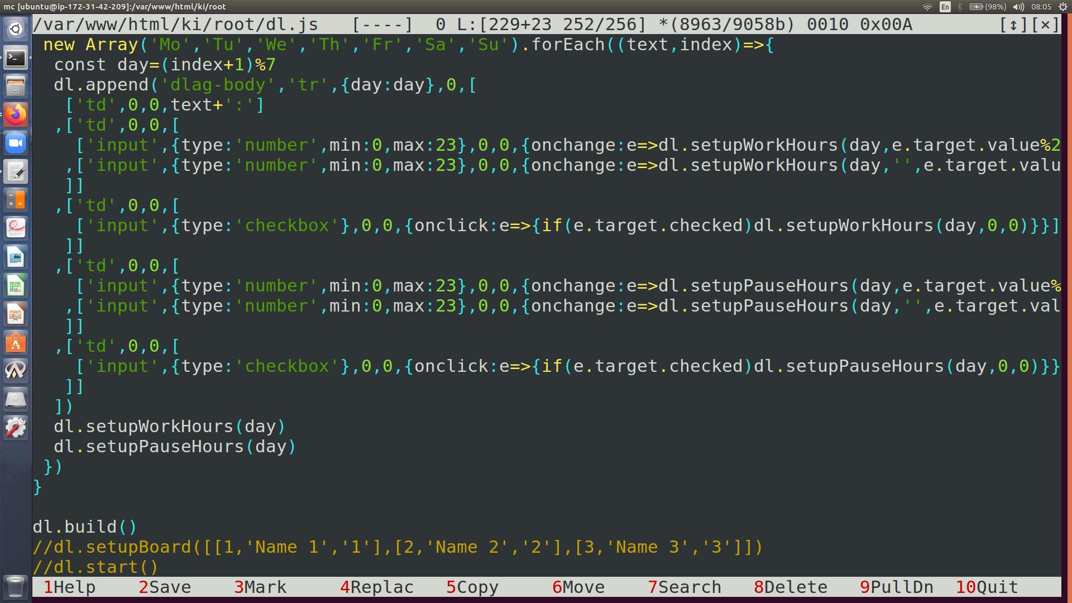This screenshot has width=1072, height=603.
Task: Open the Text Editor dock icon
Action: pos(16,172)
